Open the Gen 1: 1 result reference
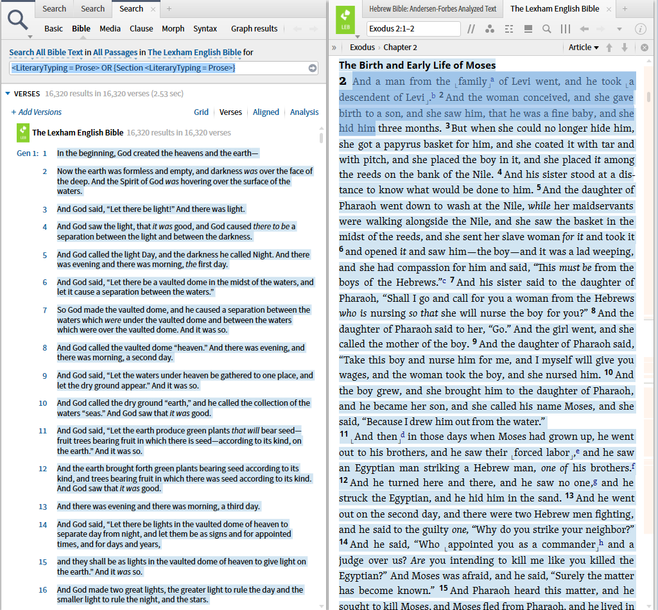The width and height of the screenshot is (658, 610). (x=32, y=153)
